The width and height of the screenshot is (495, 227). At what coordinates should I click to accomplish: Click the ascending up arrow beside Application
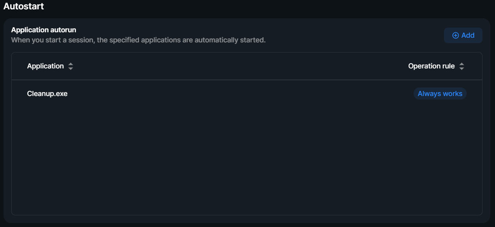point(70,64)
